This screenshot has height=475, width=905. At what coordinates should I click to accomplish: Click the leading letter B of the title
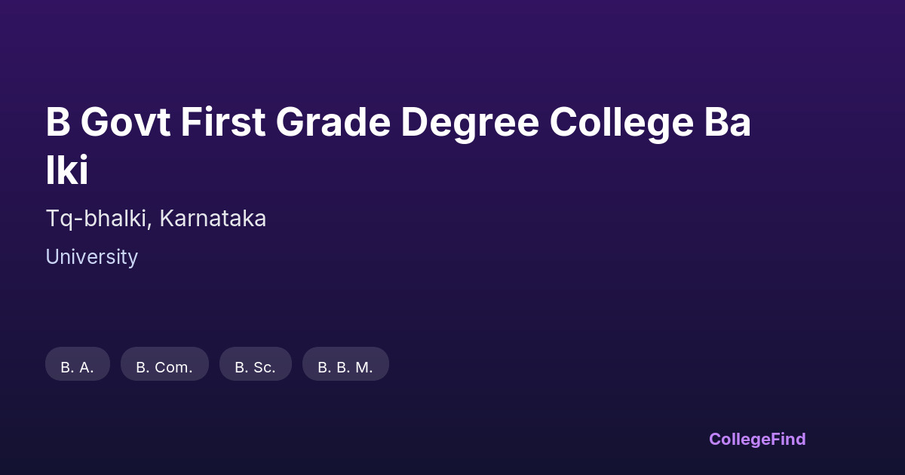click(x=57, y=123)
